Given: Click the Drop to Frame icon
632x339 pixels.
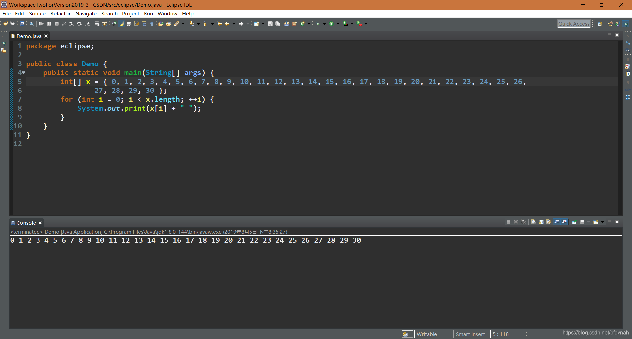Looking at the screenshot, I should pos(97,24).
